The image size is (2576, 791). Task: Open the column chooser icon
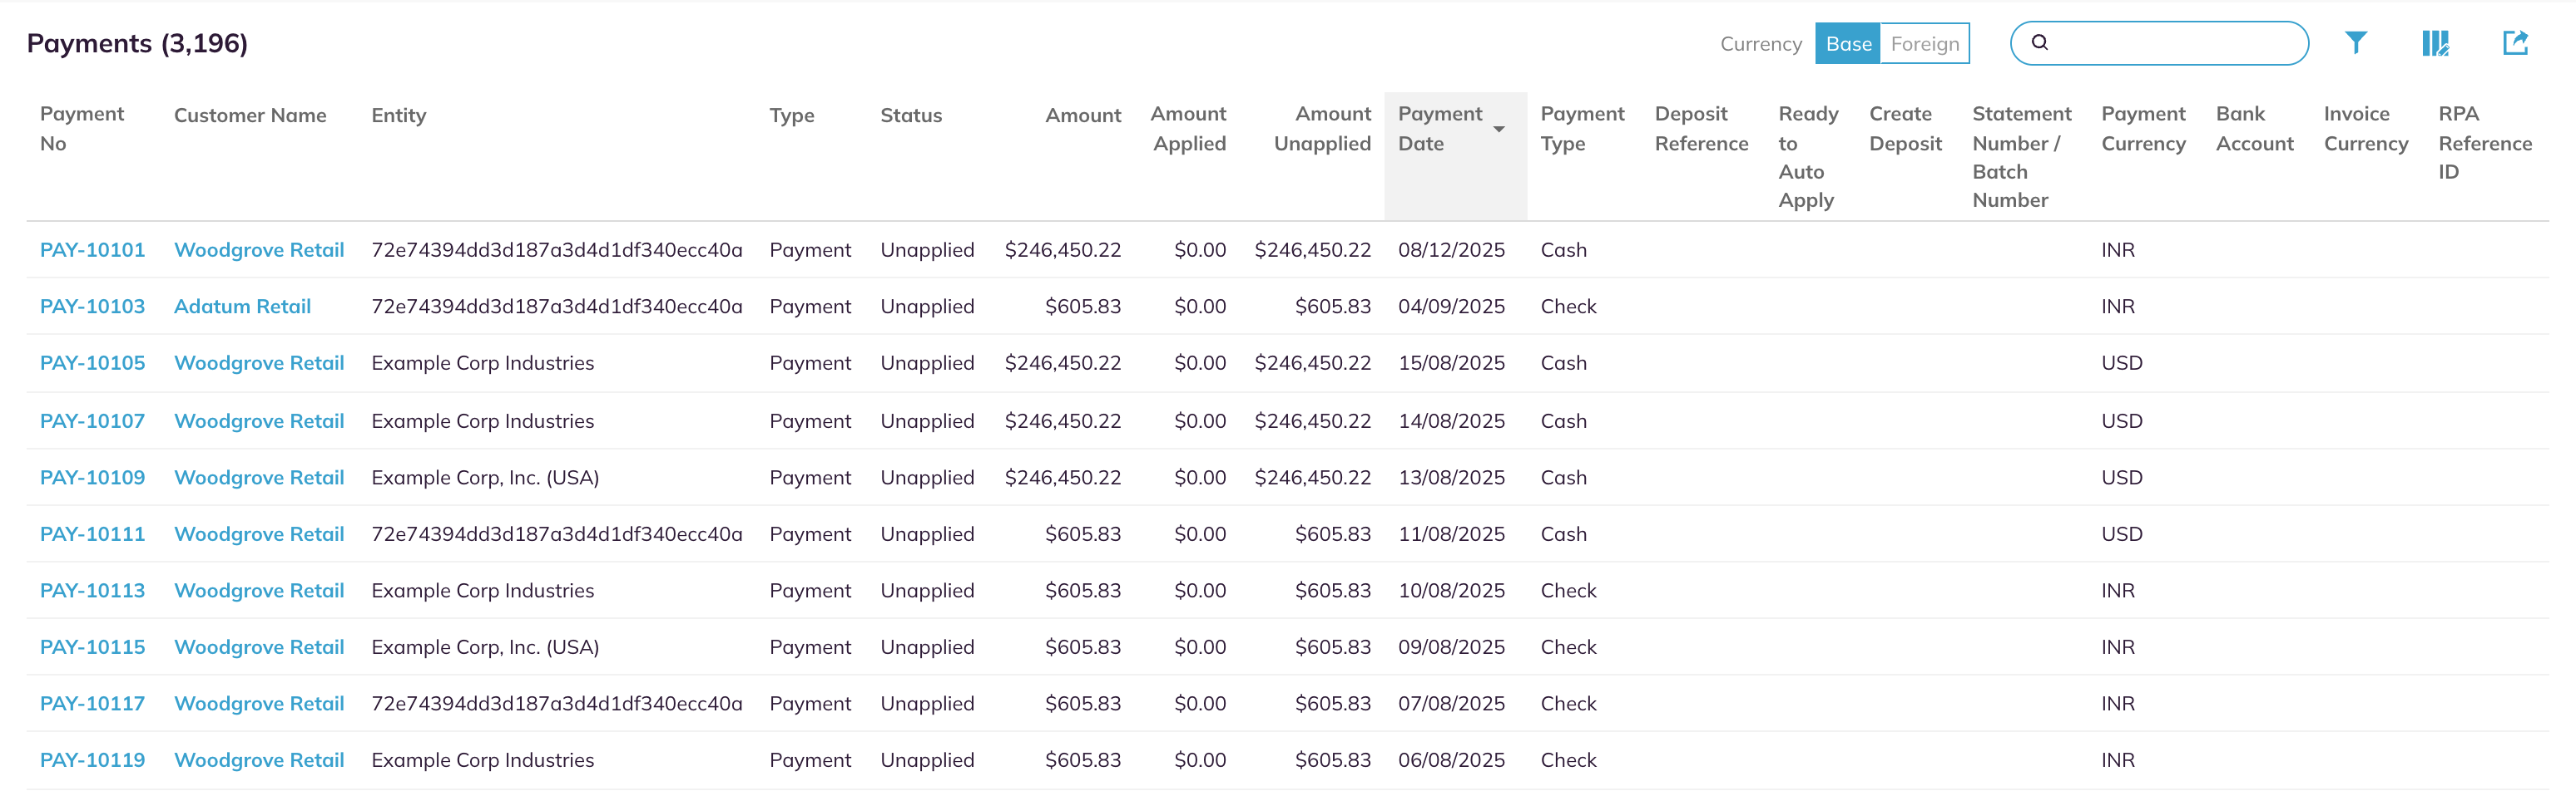2436,43
